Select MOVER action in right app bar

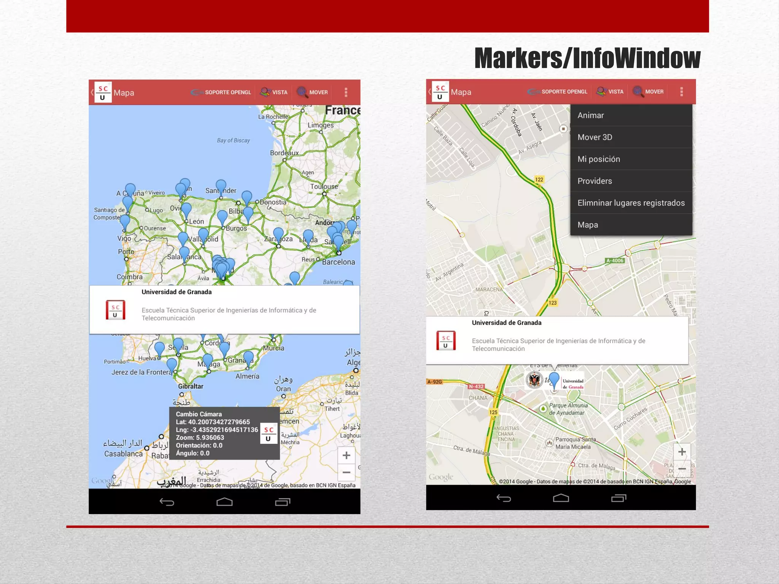point(648,92)
